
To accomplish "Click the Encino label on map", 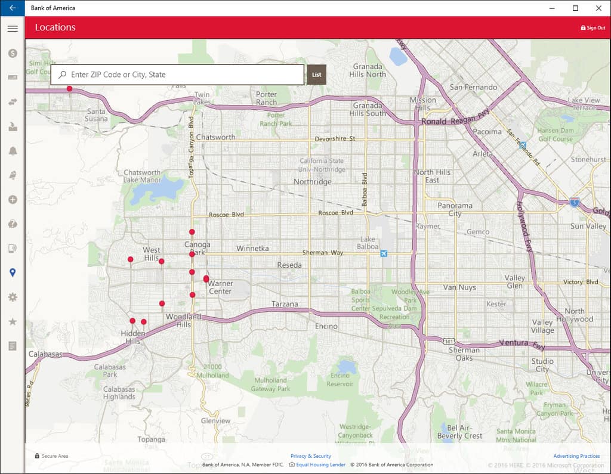I will (326, 326).
